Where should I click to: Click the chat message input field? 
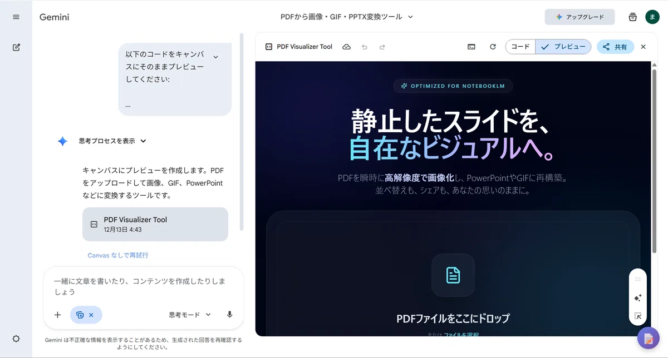point(143,286)
